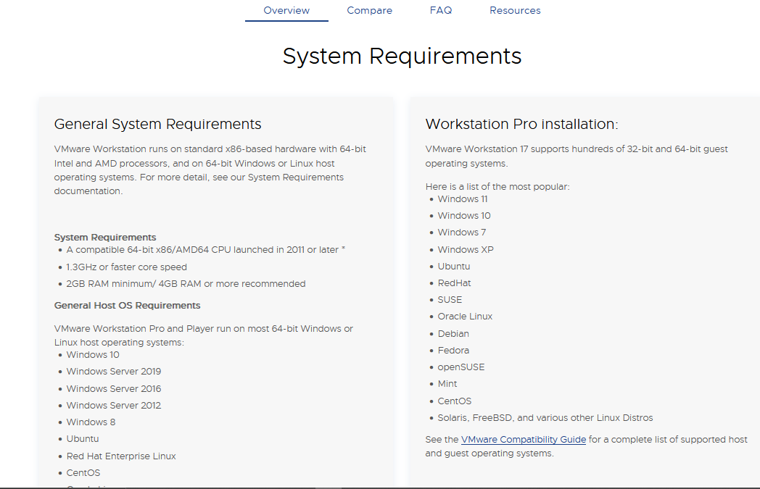Viewport: 760px width, 489px height.
Task: Open the FAQ tab
Action: [441, 10]
